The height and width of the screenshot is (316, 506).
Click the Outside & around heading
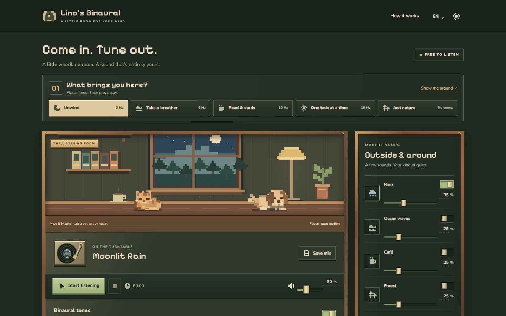tap(401, 155)
